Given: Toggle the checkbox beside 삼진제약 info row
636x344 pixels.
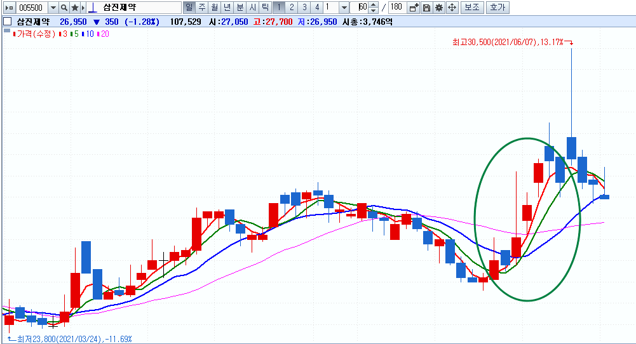Looking at the screenshot, I should click(7, 22).
